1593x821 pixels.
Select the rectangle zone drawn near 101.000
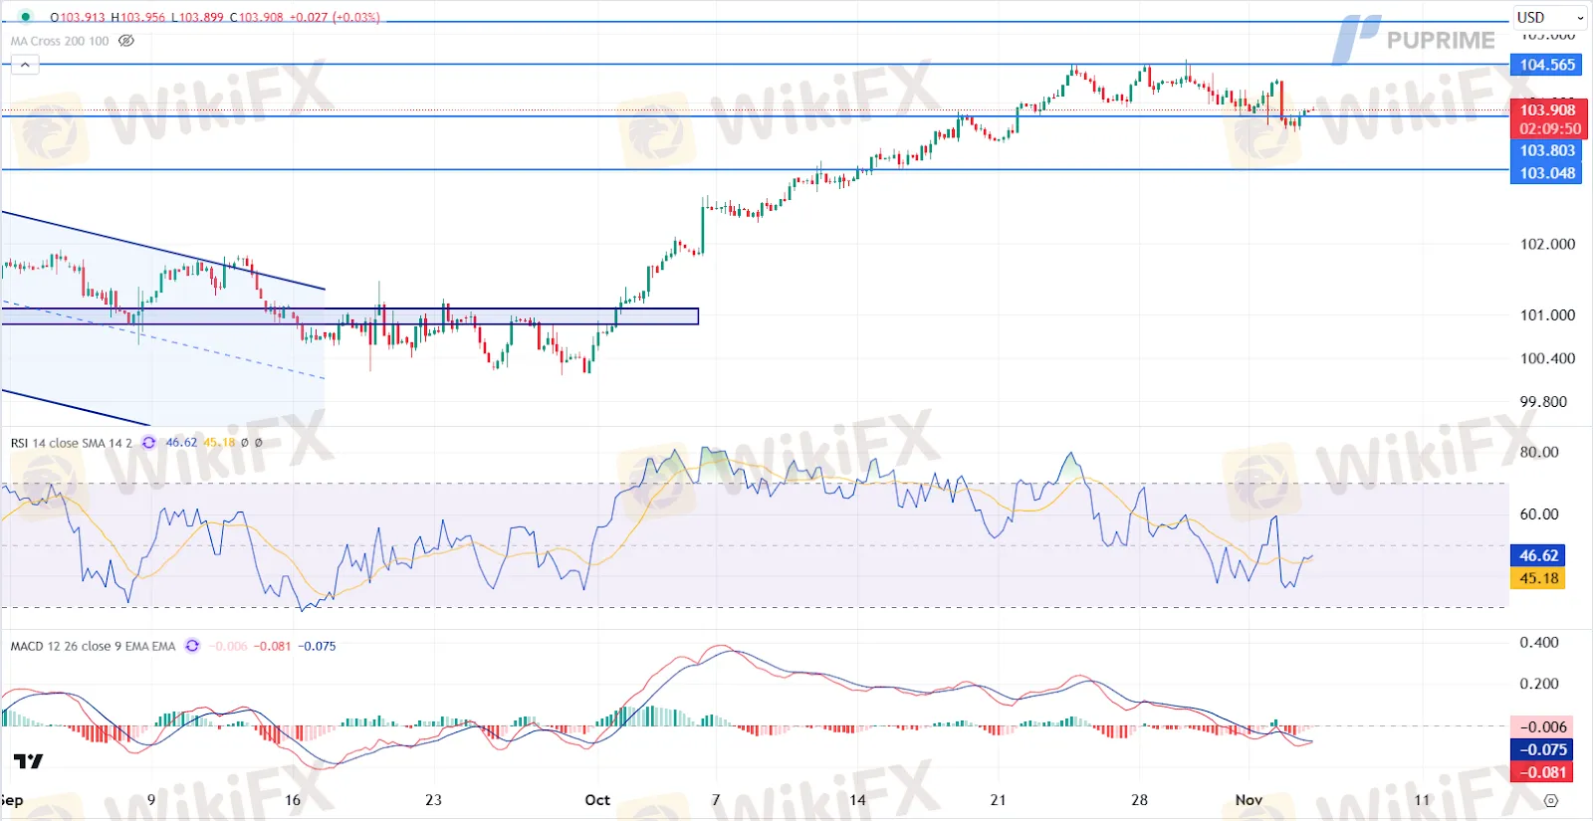[349, 316]
